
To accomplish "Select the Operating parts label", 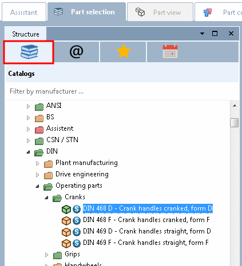I will coord(79,186).
